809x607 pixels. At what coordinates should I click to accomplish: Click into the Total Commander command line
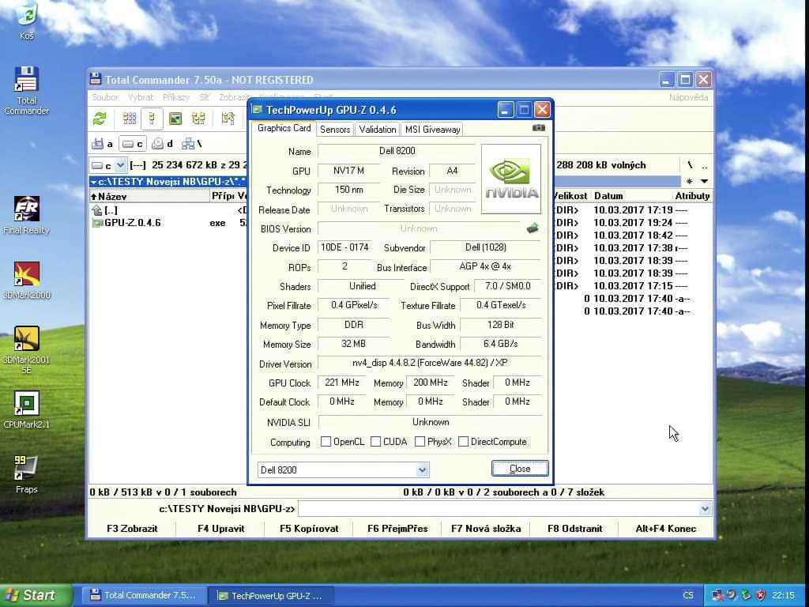[x=499, y=509]
